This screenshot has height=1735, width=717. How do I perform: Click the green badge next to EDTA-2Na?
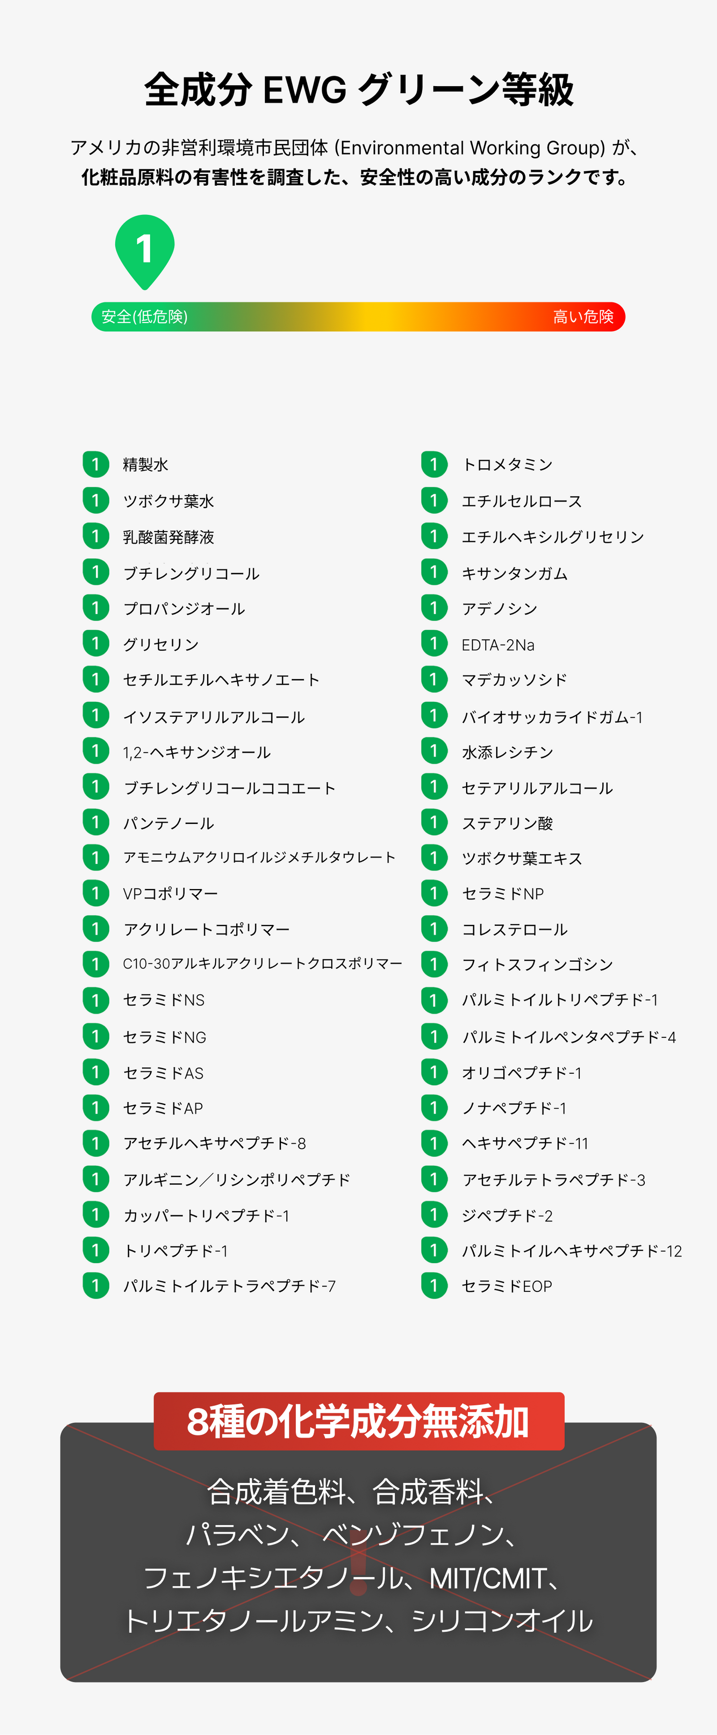434,643
